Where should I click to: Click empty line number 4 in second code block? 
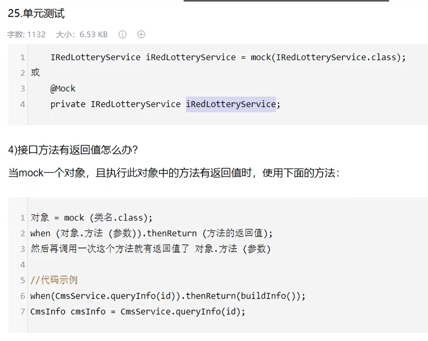pyautogui.click(x=22, y=265)
